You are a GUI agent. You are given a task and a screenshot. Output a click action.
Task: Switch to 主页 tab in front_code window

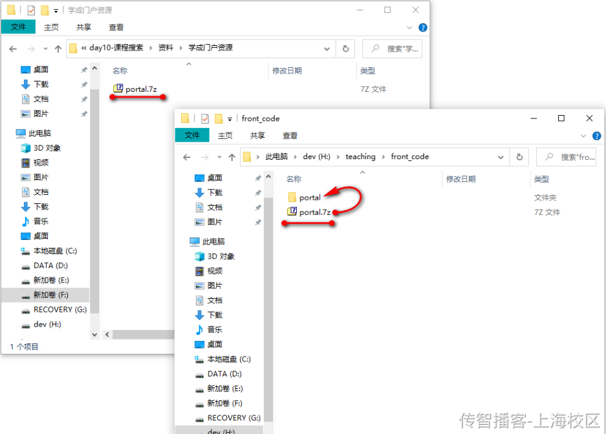pyautogui.click(x=225, y=136)
